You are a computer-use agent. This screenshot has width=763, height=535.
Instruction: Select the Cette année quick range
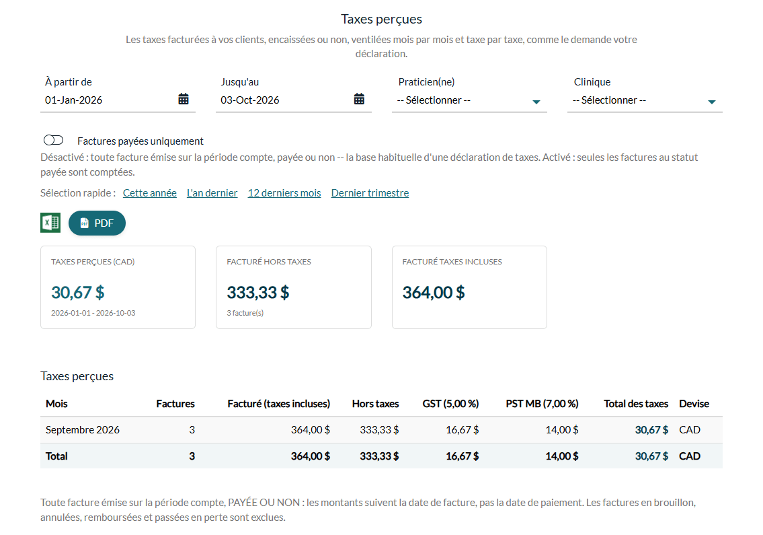(150, 193)
